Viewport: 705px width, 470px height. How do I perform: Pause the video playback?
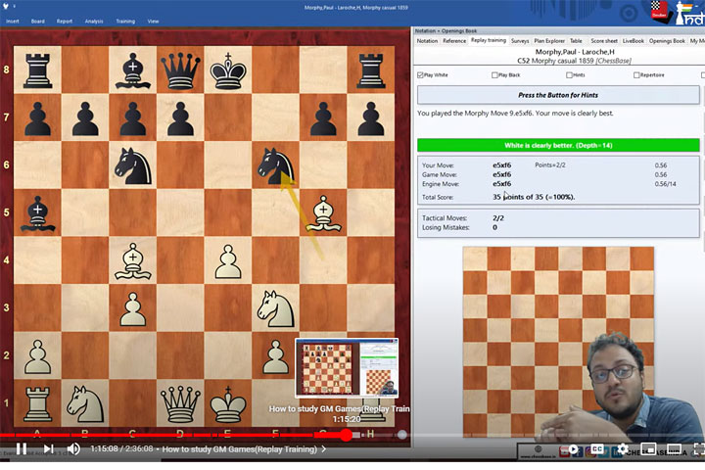tap(21, 448)
